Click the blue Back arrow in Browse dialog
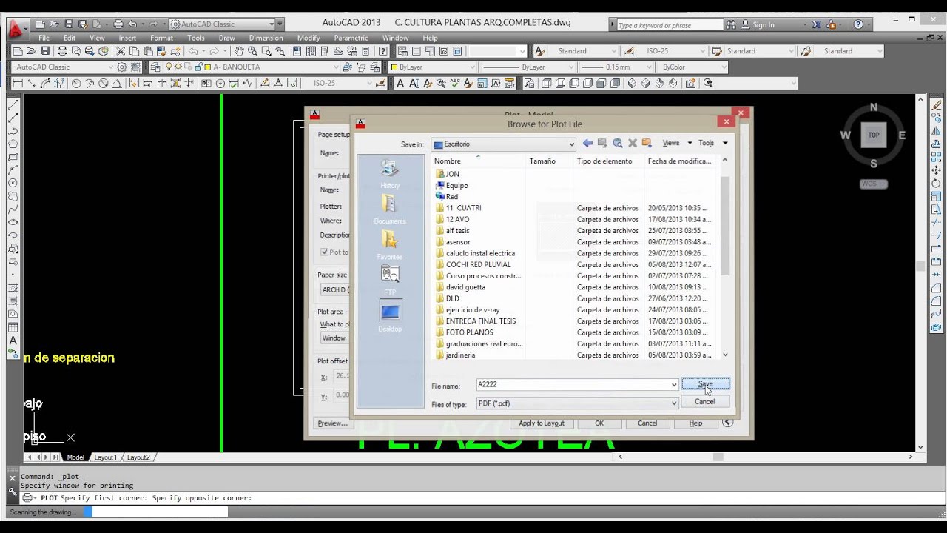The width and height of the screenshot is (947, 533). pyautogui.click(x=587, y=143)
